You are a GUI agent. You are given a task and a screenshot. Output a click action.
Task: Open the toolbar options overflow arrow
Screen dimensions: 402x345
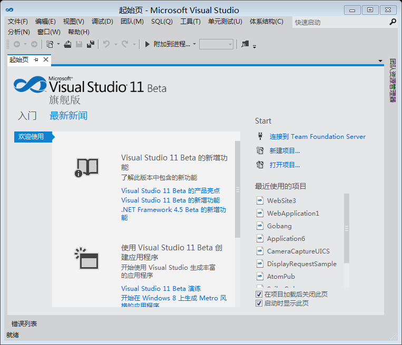(254, 46)
